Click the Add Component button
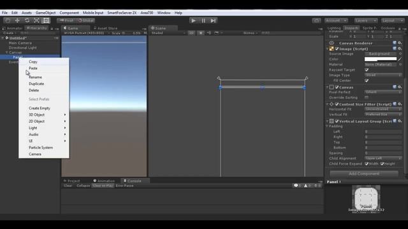 pyautogui.click(x=364, y=174)
